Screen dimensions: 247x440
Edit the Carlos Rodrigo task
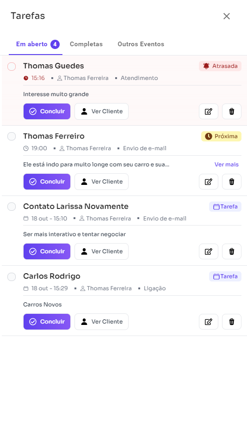209,322
